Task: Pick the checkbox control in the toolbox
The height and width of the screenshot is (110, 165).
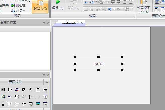Action: coord(24,90)
